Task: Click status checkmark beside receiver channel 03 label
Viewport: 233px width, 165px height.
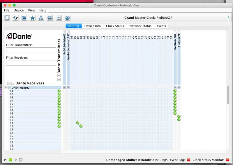Action: [59, 97]
